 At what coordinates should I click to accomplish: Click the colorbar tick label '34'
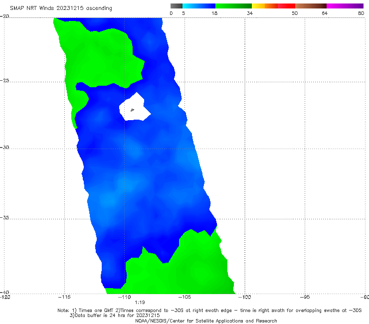pos(250,13)
